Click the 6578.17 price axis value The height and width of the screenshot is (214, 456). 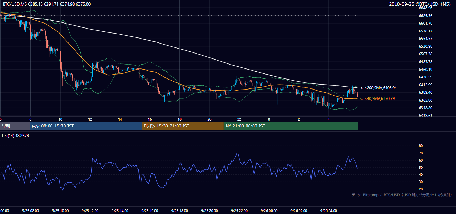(x=426, y=31)
